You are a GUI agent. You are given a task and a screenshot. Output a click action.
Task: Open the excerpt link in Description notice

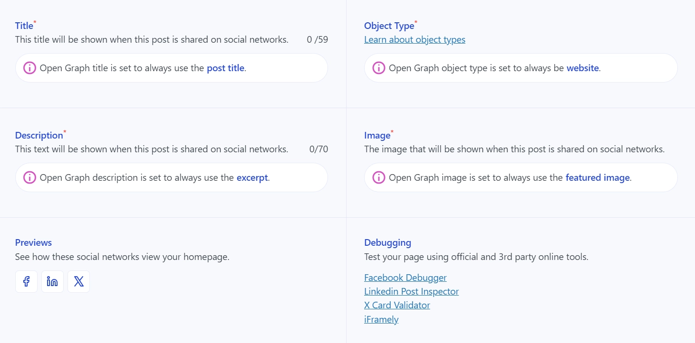pos(252,177)
